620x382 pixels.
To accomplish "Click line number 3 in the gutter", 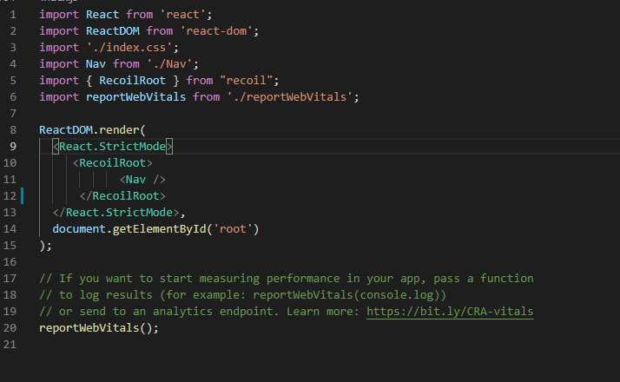I will pyautogui.click(x=13, y=48).
